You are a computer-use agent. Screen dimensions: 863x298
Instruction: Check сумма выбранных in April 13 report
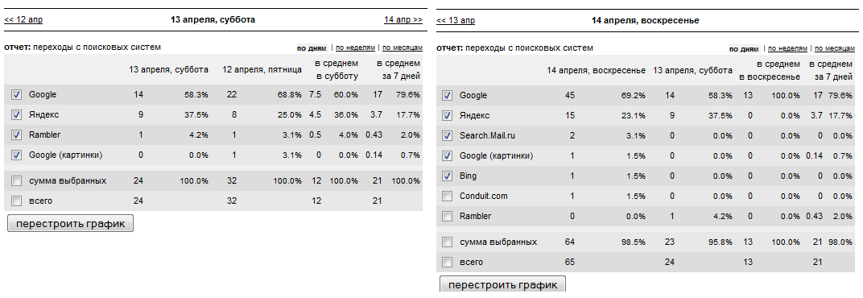coord(17,180)
